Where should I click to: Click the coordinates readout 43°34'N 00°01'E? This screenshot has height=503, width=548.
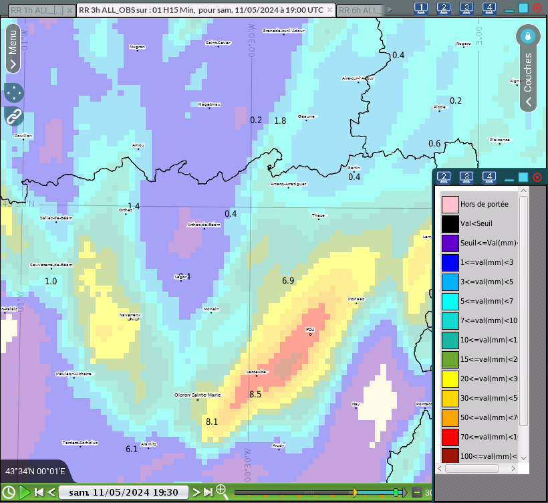35,472
